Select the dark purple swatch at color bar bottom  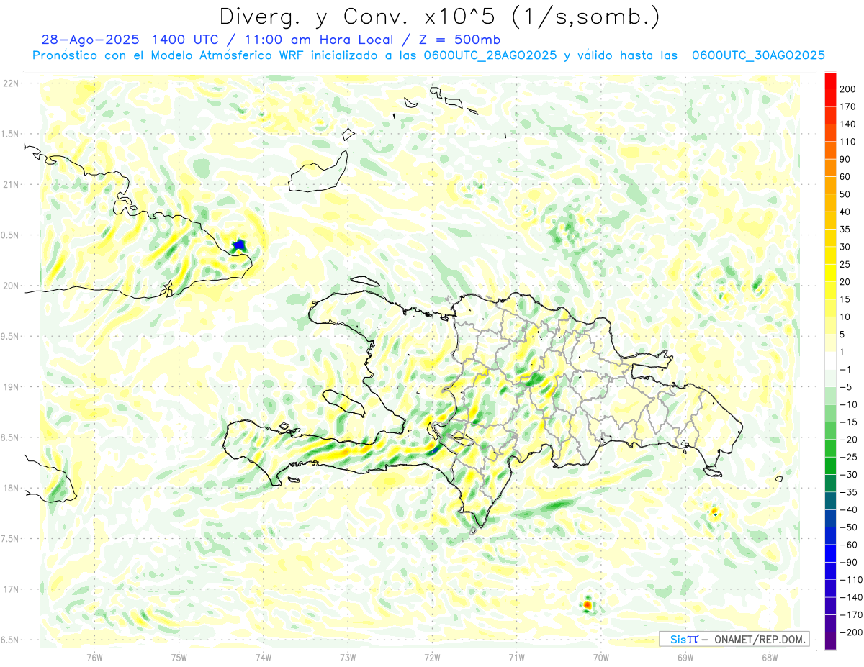(830, 641)
